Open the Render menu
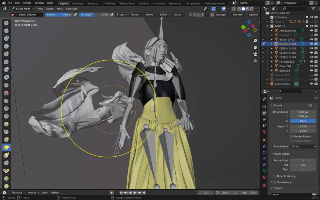320x200 pixels. [27, 3]
